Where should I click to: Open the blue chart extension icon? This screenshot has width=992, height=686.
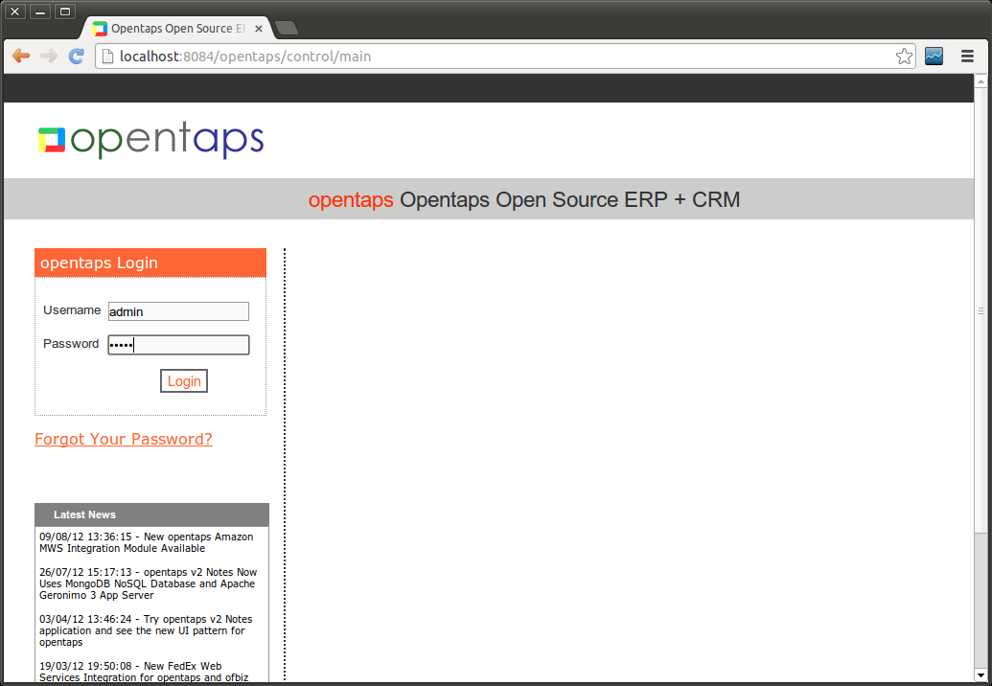point(934,57)
